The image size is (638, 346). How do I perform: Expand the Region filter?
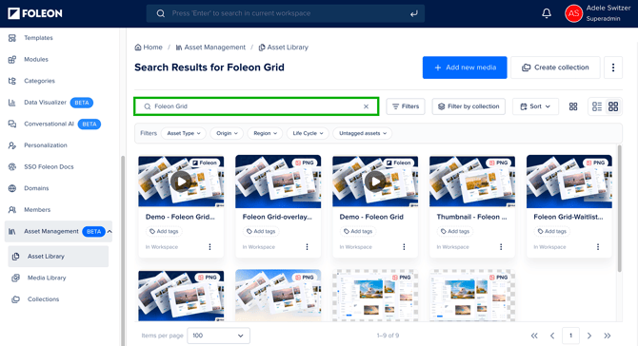point(265,133)
